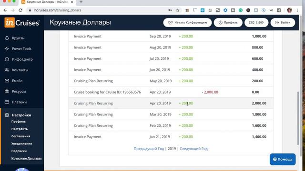Open Power Tools in the sidebar
The image size is (305, 171).
point(21,48)
